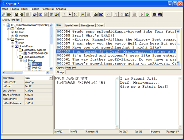
Task: Open the Проект menu
Action: click(x=35, y=9)
